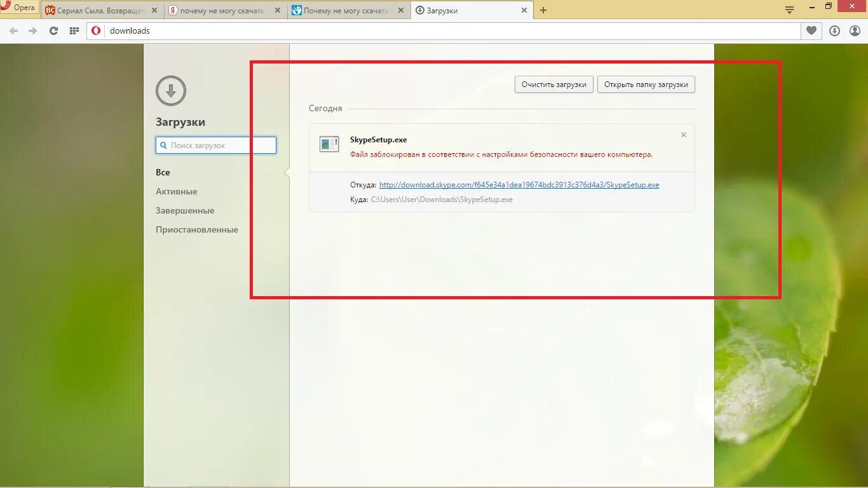Open the downloads toolbar icon
Viewport: 868px width, 488px height.
click(835, 30)
